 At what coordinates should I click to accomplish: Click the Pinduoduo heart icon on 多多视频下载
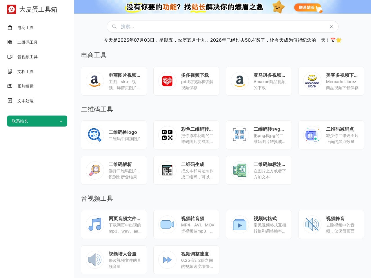[167, 81]
